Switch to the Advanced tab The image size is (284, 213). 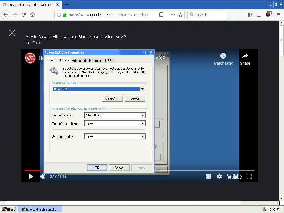(x=79, y=61)
